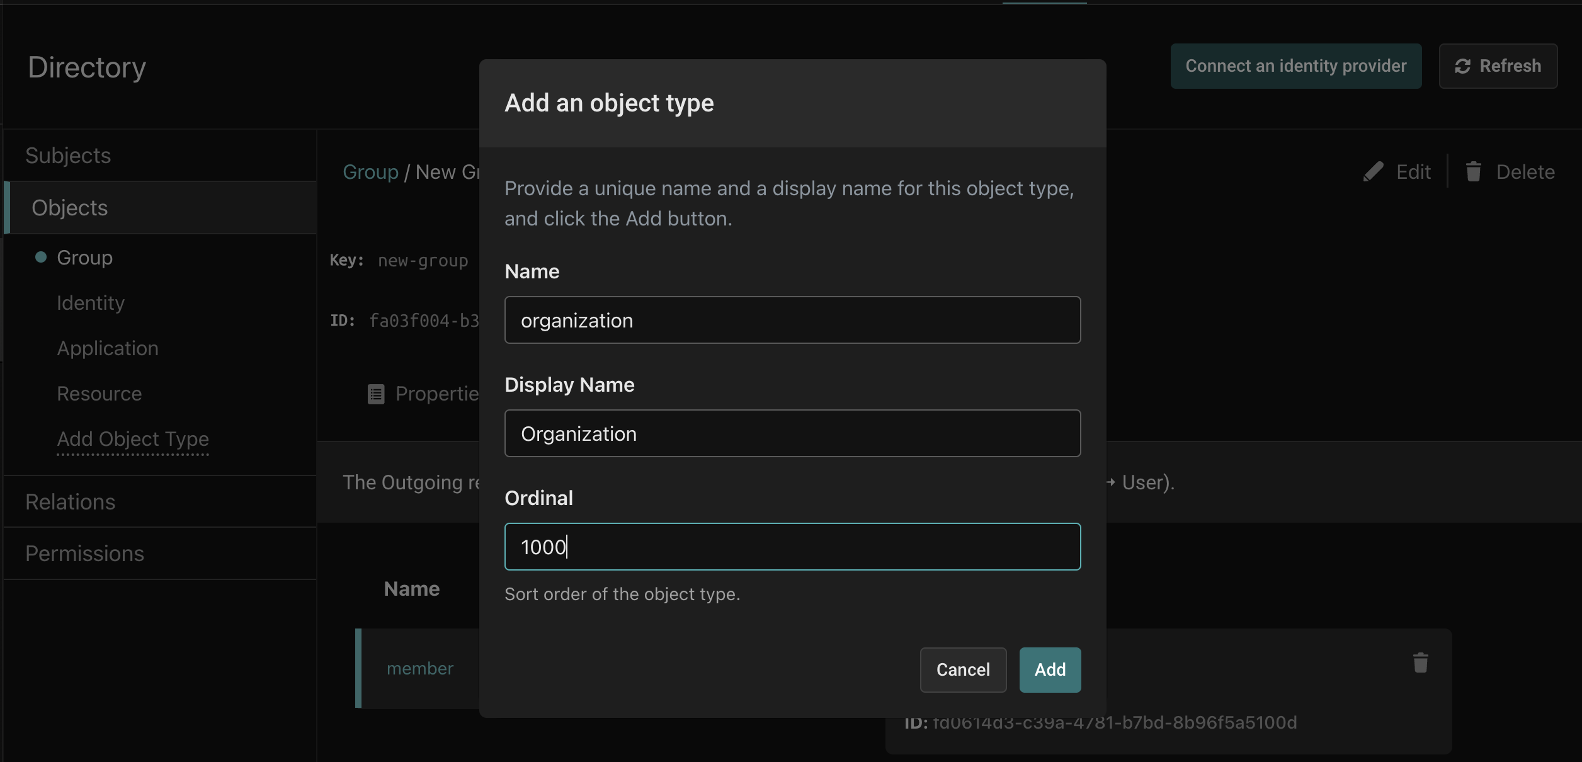Select Identity object type in sidebar
This screenshot has height=762, width=1582.
click(x=91, y=303)
